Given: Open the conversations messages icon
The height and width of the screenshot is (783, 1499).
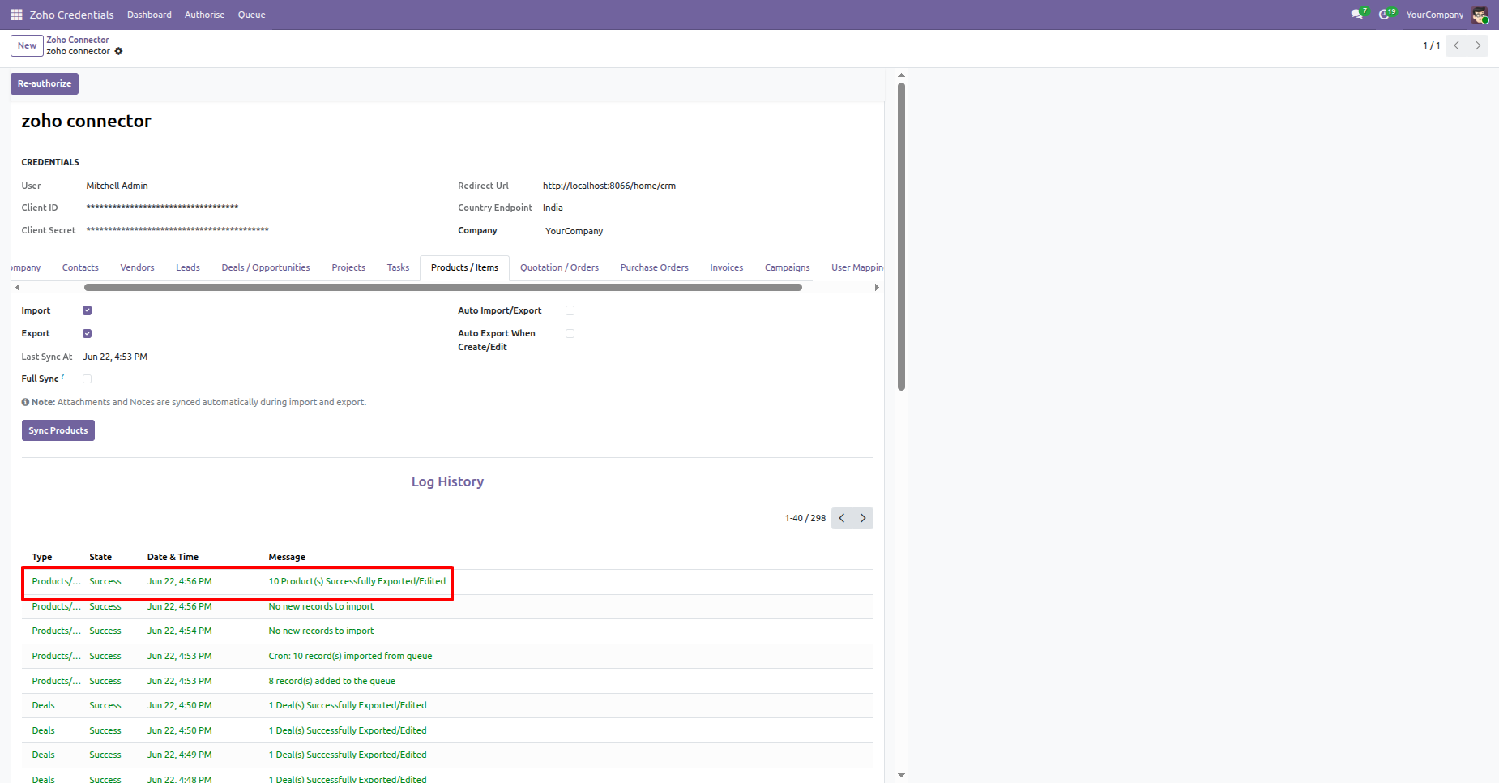Looking at the screenshot, I should point(1357,15).
